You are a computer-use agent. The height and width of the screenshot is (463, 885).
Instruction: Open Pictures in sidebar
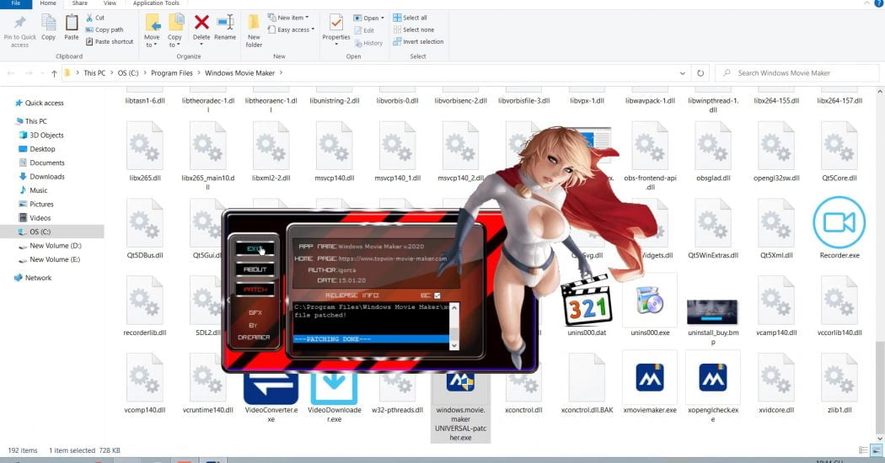pyautogui.click(x=41, y=205)
